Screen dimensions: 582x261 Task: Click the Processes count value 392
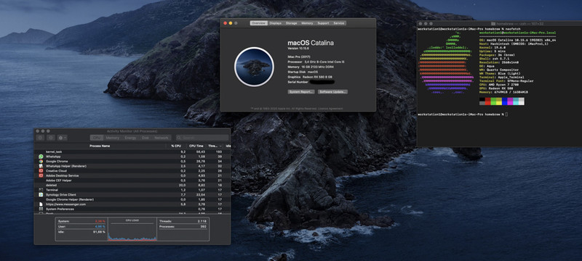[204, 226]
